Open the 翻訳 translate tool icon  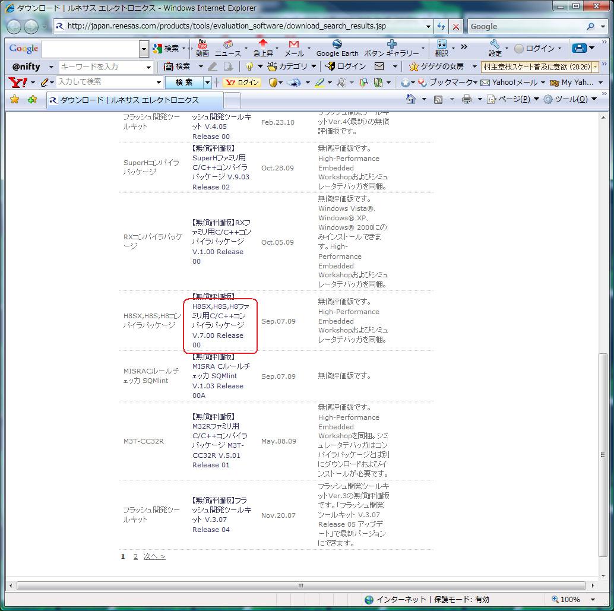point(441,48)
